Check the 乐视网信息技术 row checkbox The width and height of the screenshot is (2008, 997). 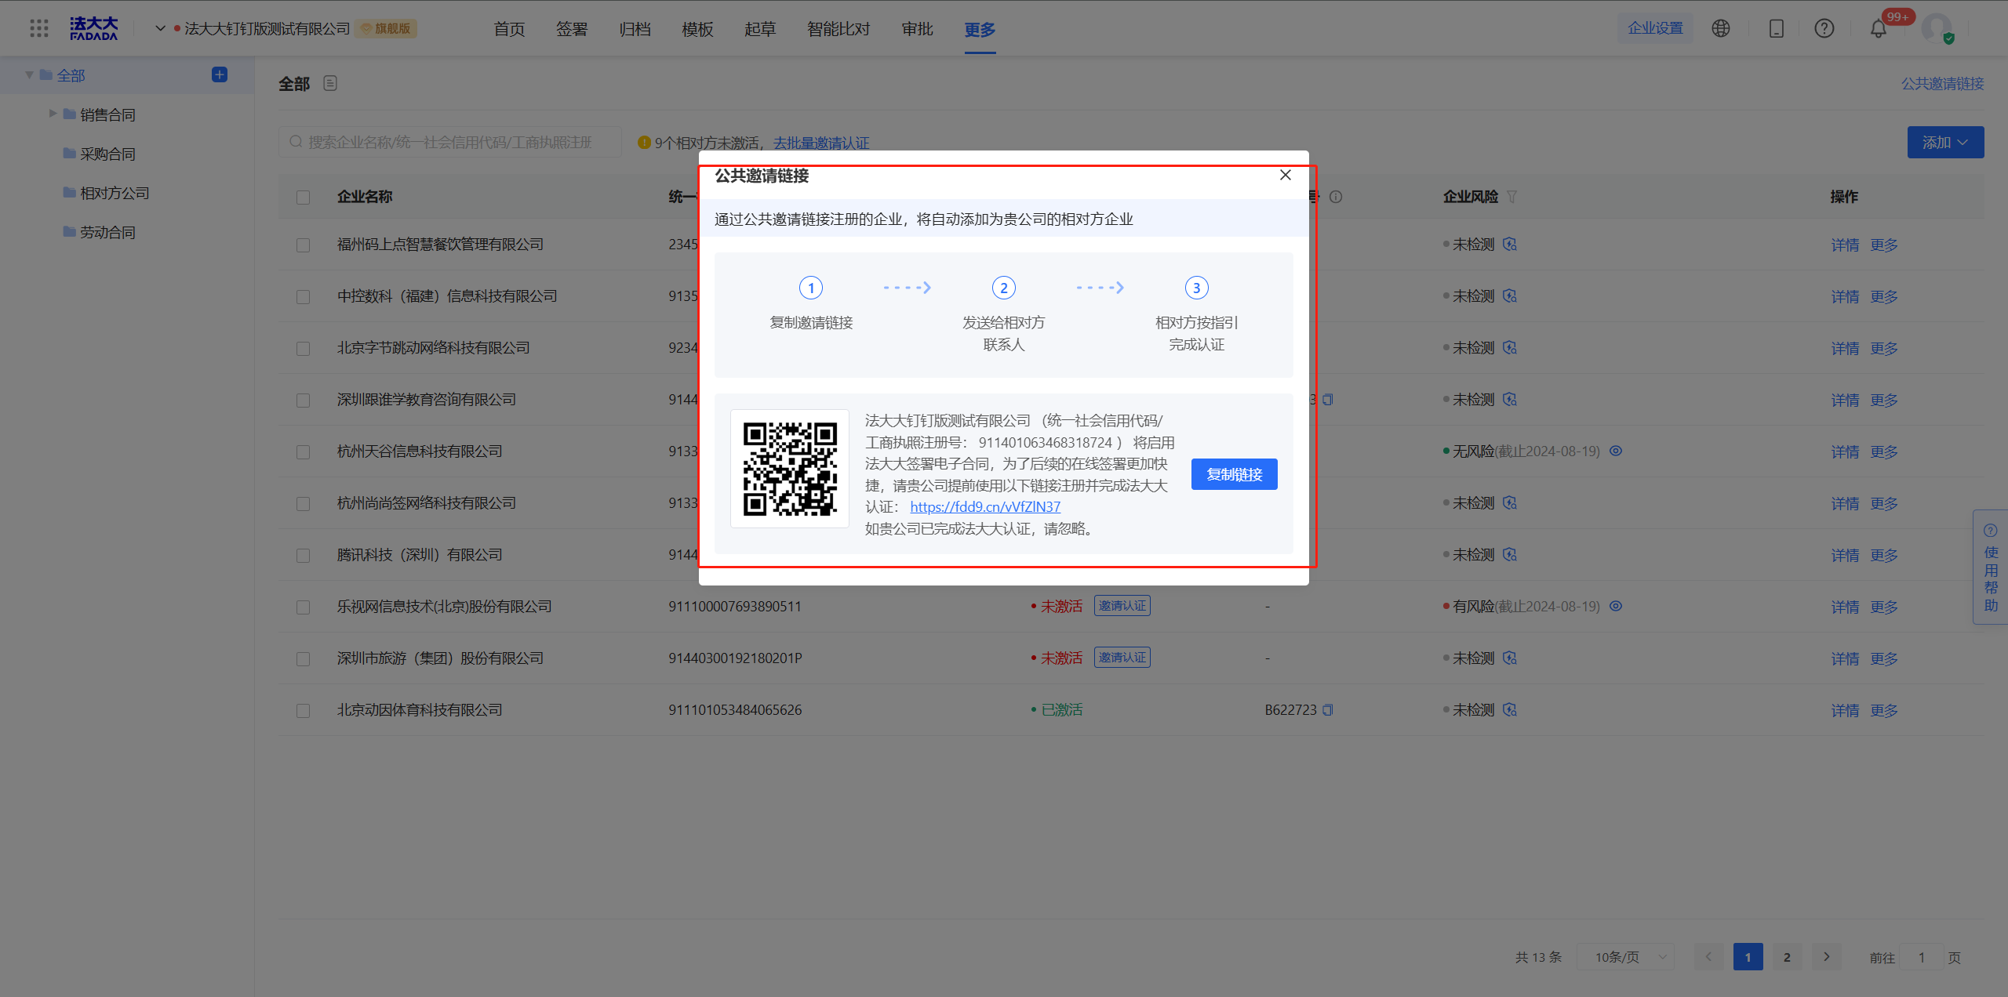pyautogui.click(x=303, y=607)
